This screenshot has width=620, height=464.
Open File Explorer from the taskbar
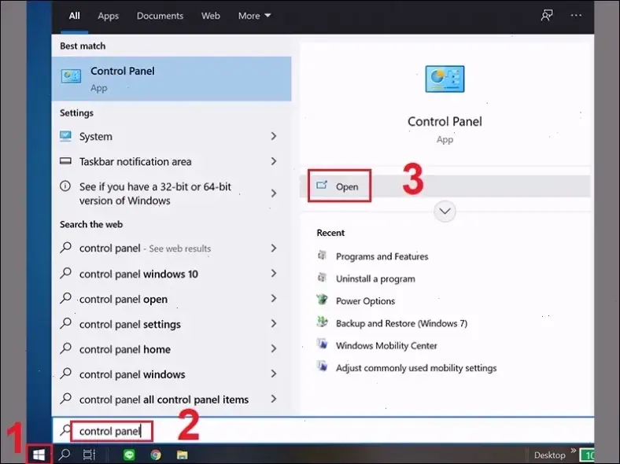(182, 455)
